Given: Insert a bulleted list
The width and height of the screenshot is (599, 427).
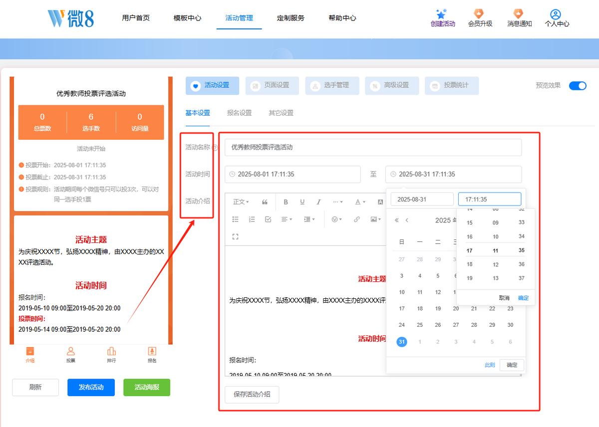Looking at the screenshot, I should click(236, 219).
